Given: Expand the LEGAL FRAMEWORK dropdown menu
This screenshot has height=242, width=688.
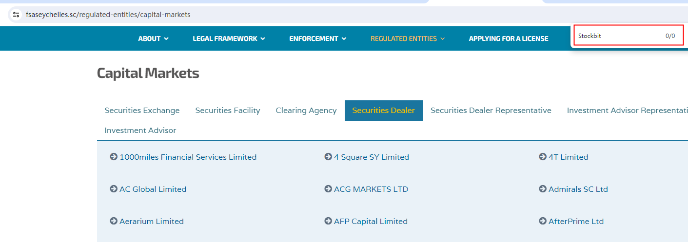Looking at the screenshot, I should [229, 38].
